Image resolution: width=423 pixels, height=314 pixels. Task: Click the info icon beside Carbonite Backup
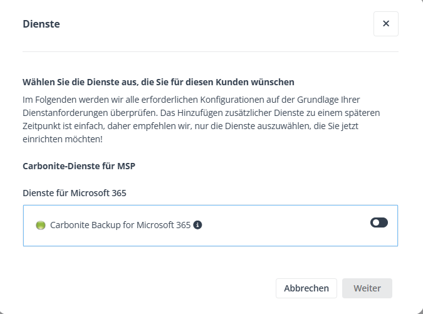(197, 225)
